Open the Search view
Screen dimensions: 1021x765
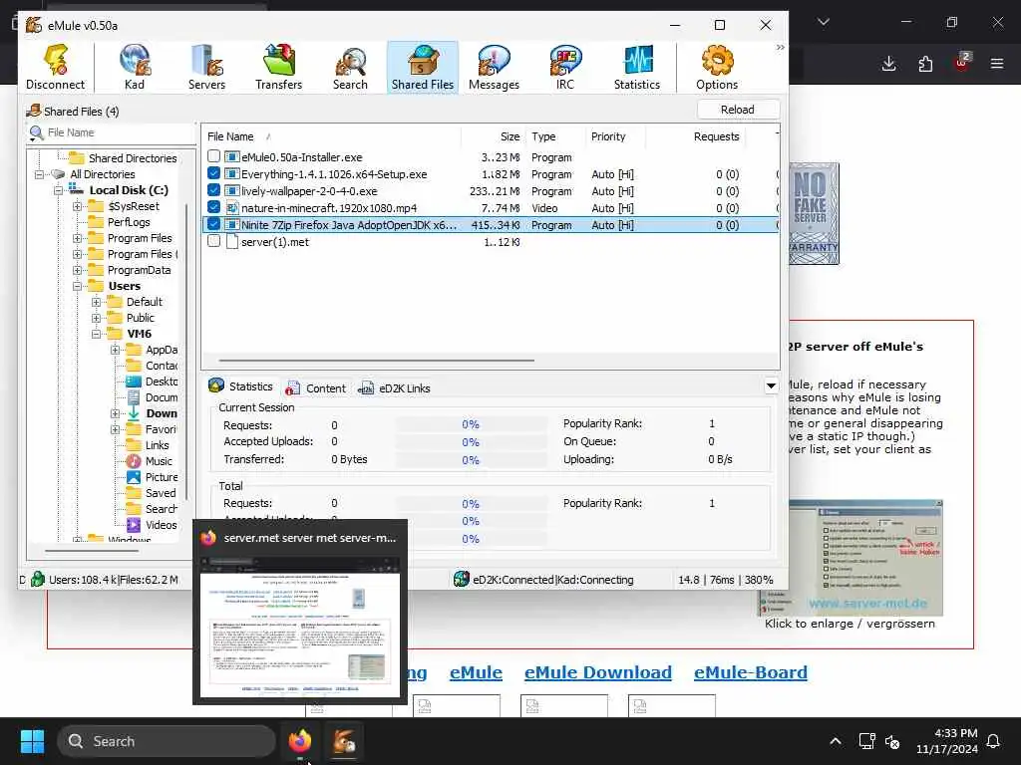(350, 68)
